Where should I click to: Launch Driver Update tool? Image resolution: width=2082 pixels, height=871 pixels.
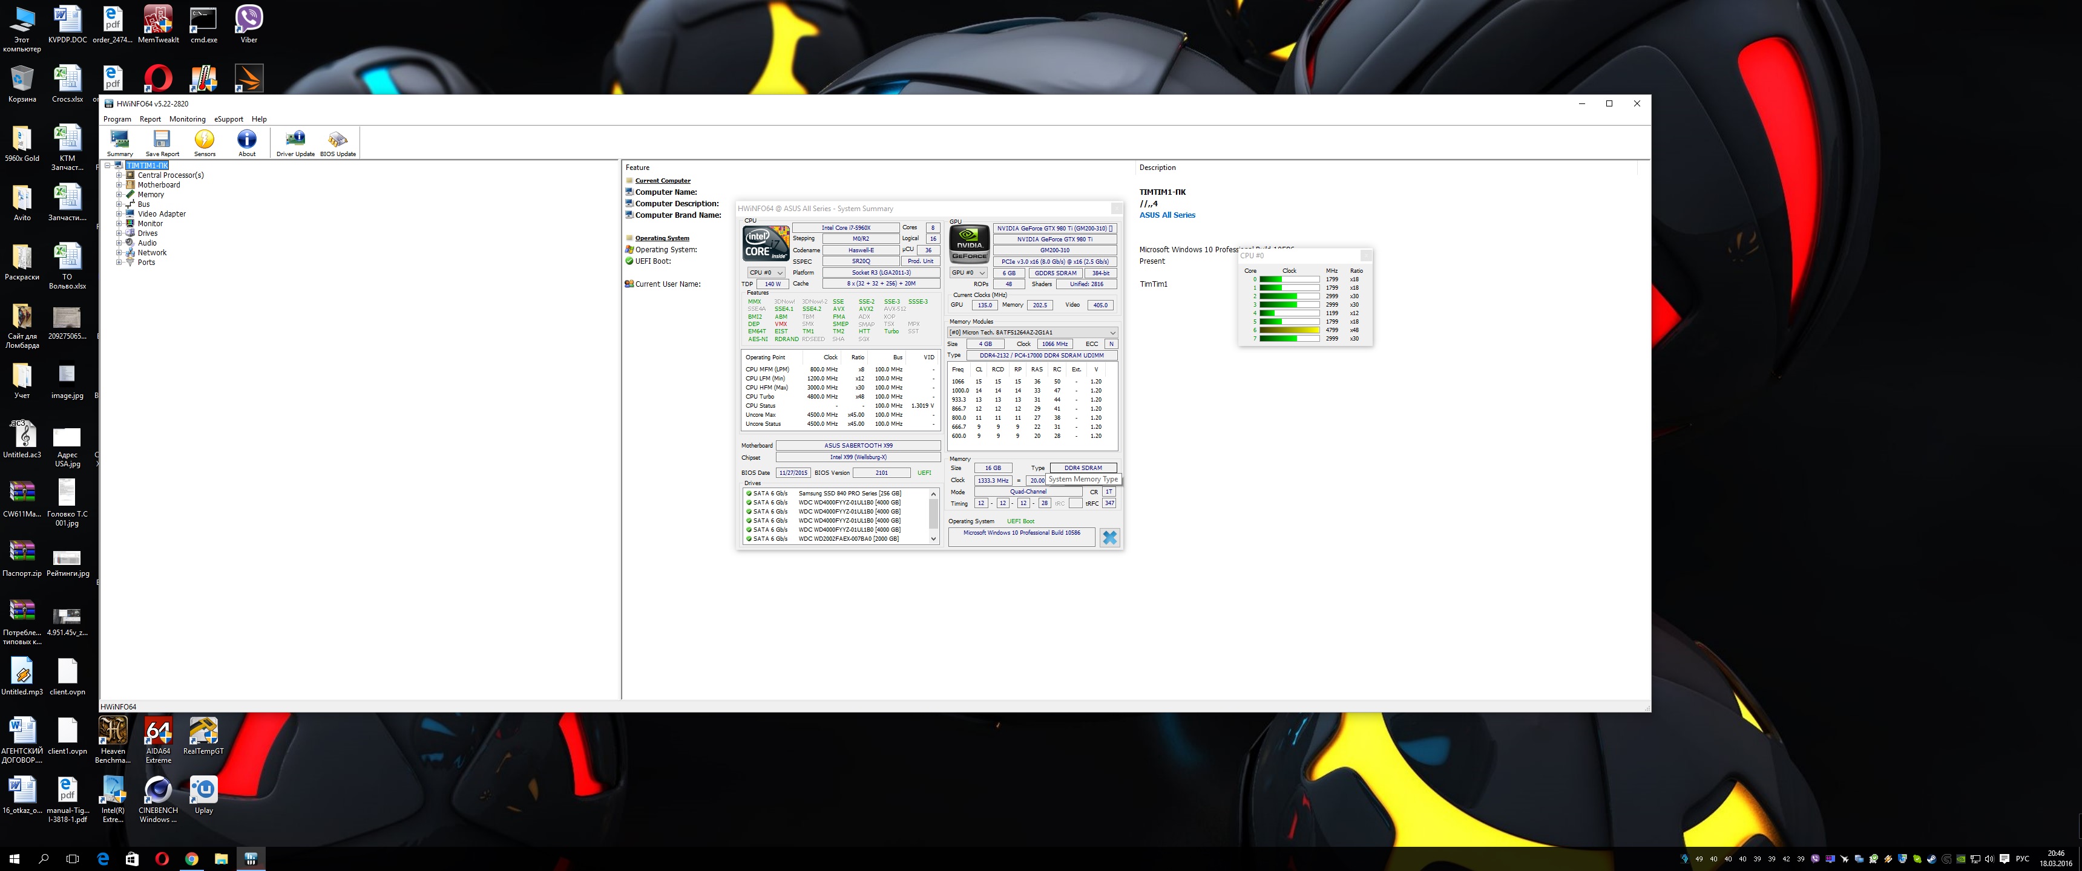[x=295, y=140]
